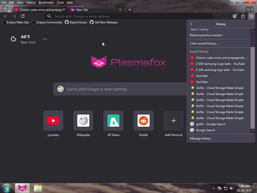Open the tab overview icon at left of tabs
The image size is (257, 193).
(5, 10)
